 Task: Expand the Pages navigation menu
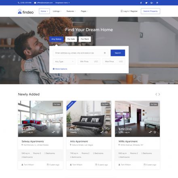click(85, 11)
